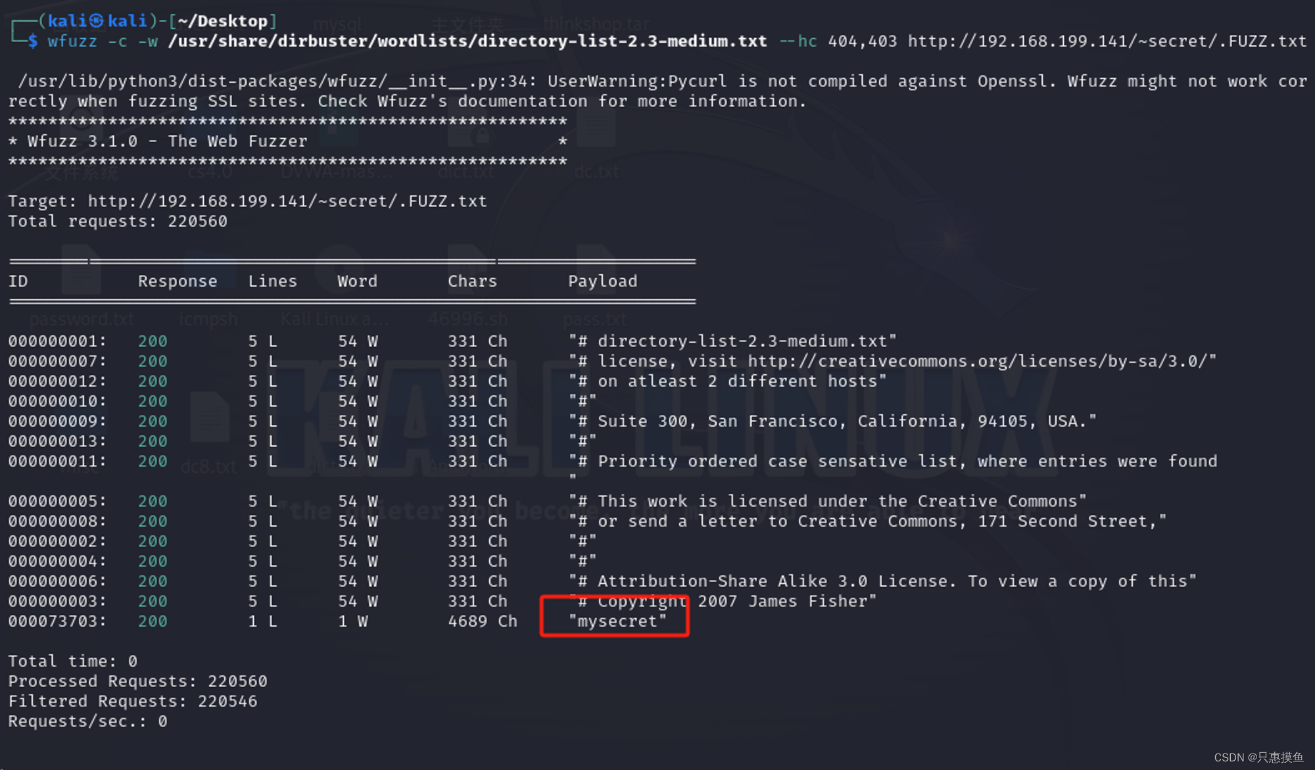Screen dimensions: 1315x770
Task: Click the ID column header
Action: 18,281
